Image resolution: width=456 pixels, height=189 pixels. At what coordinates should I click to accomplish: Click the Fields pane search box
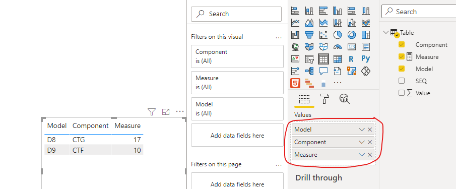419,12
